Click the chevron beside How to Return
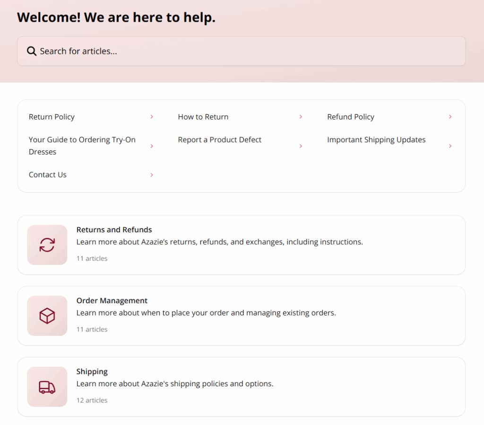484x425 pixels. pos(301,117)
